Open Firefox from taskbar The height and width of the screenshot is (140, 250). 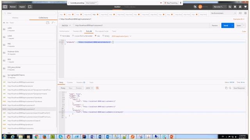[45, 136]
